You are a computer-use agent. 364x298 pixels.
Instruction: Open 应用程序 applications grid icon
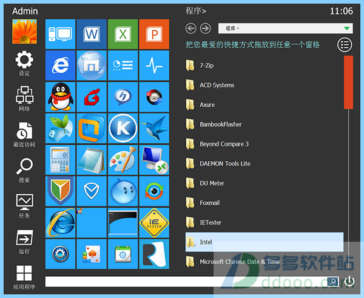[24, 277]
